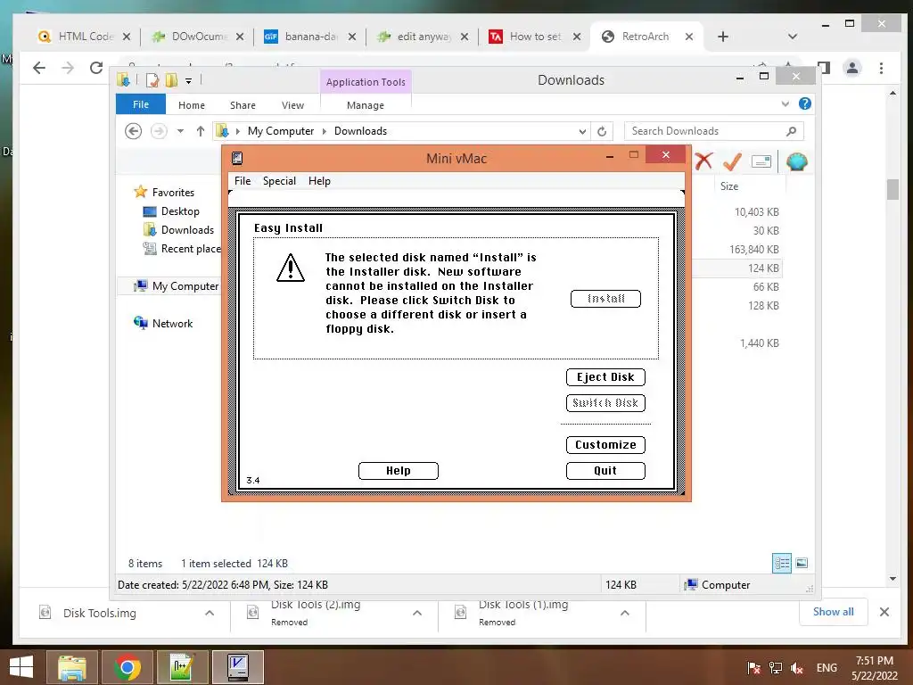Viewport: 913px width, 685px height.
Task: Click the quick access properties icon
Action: [x=152, y=79]
